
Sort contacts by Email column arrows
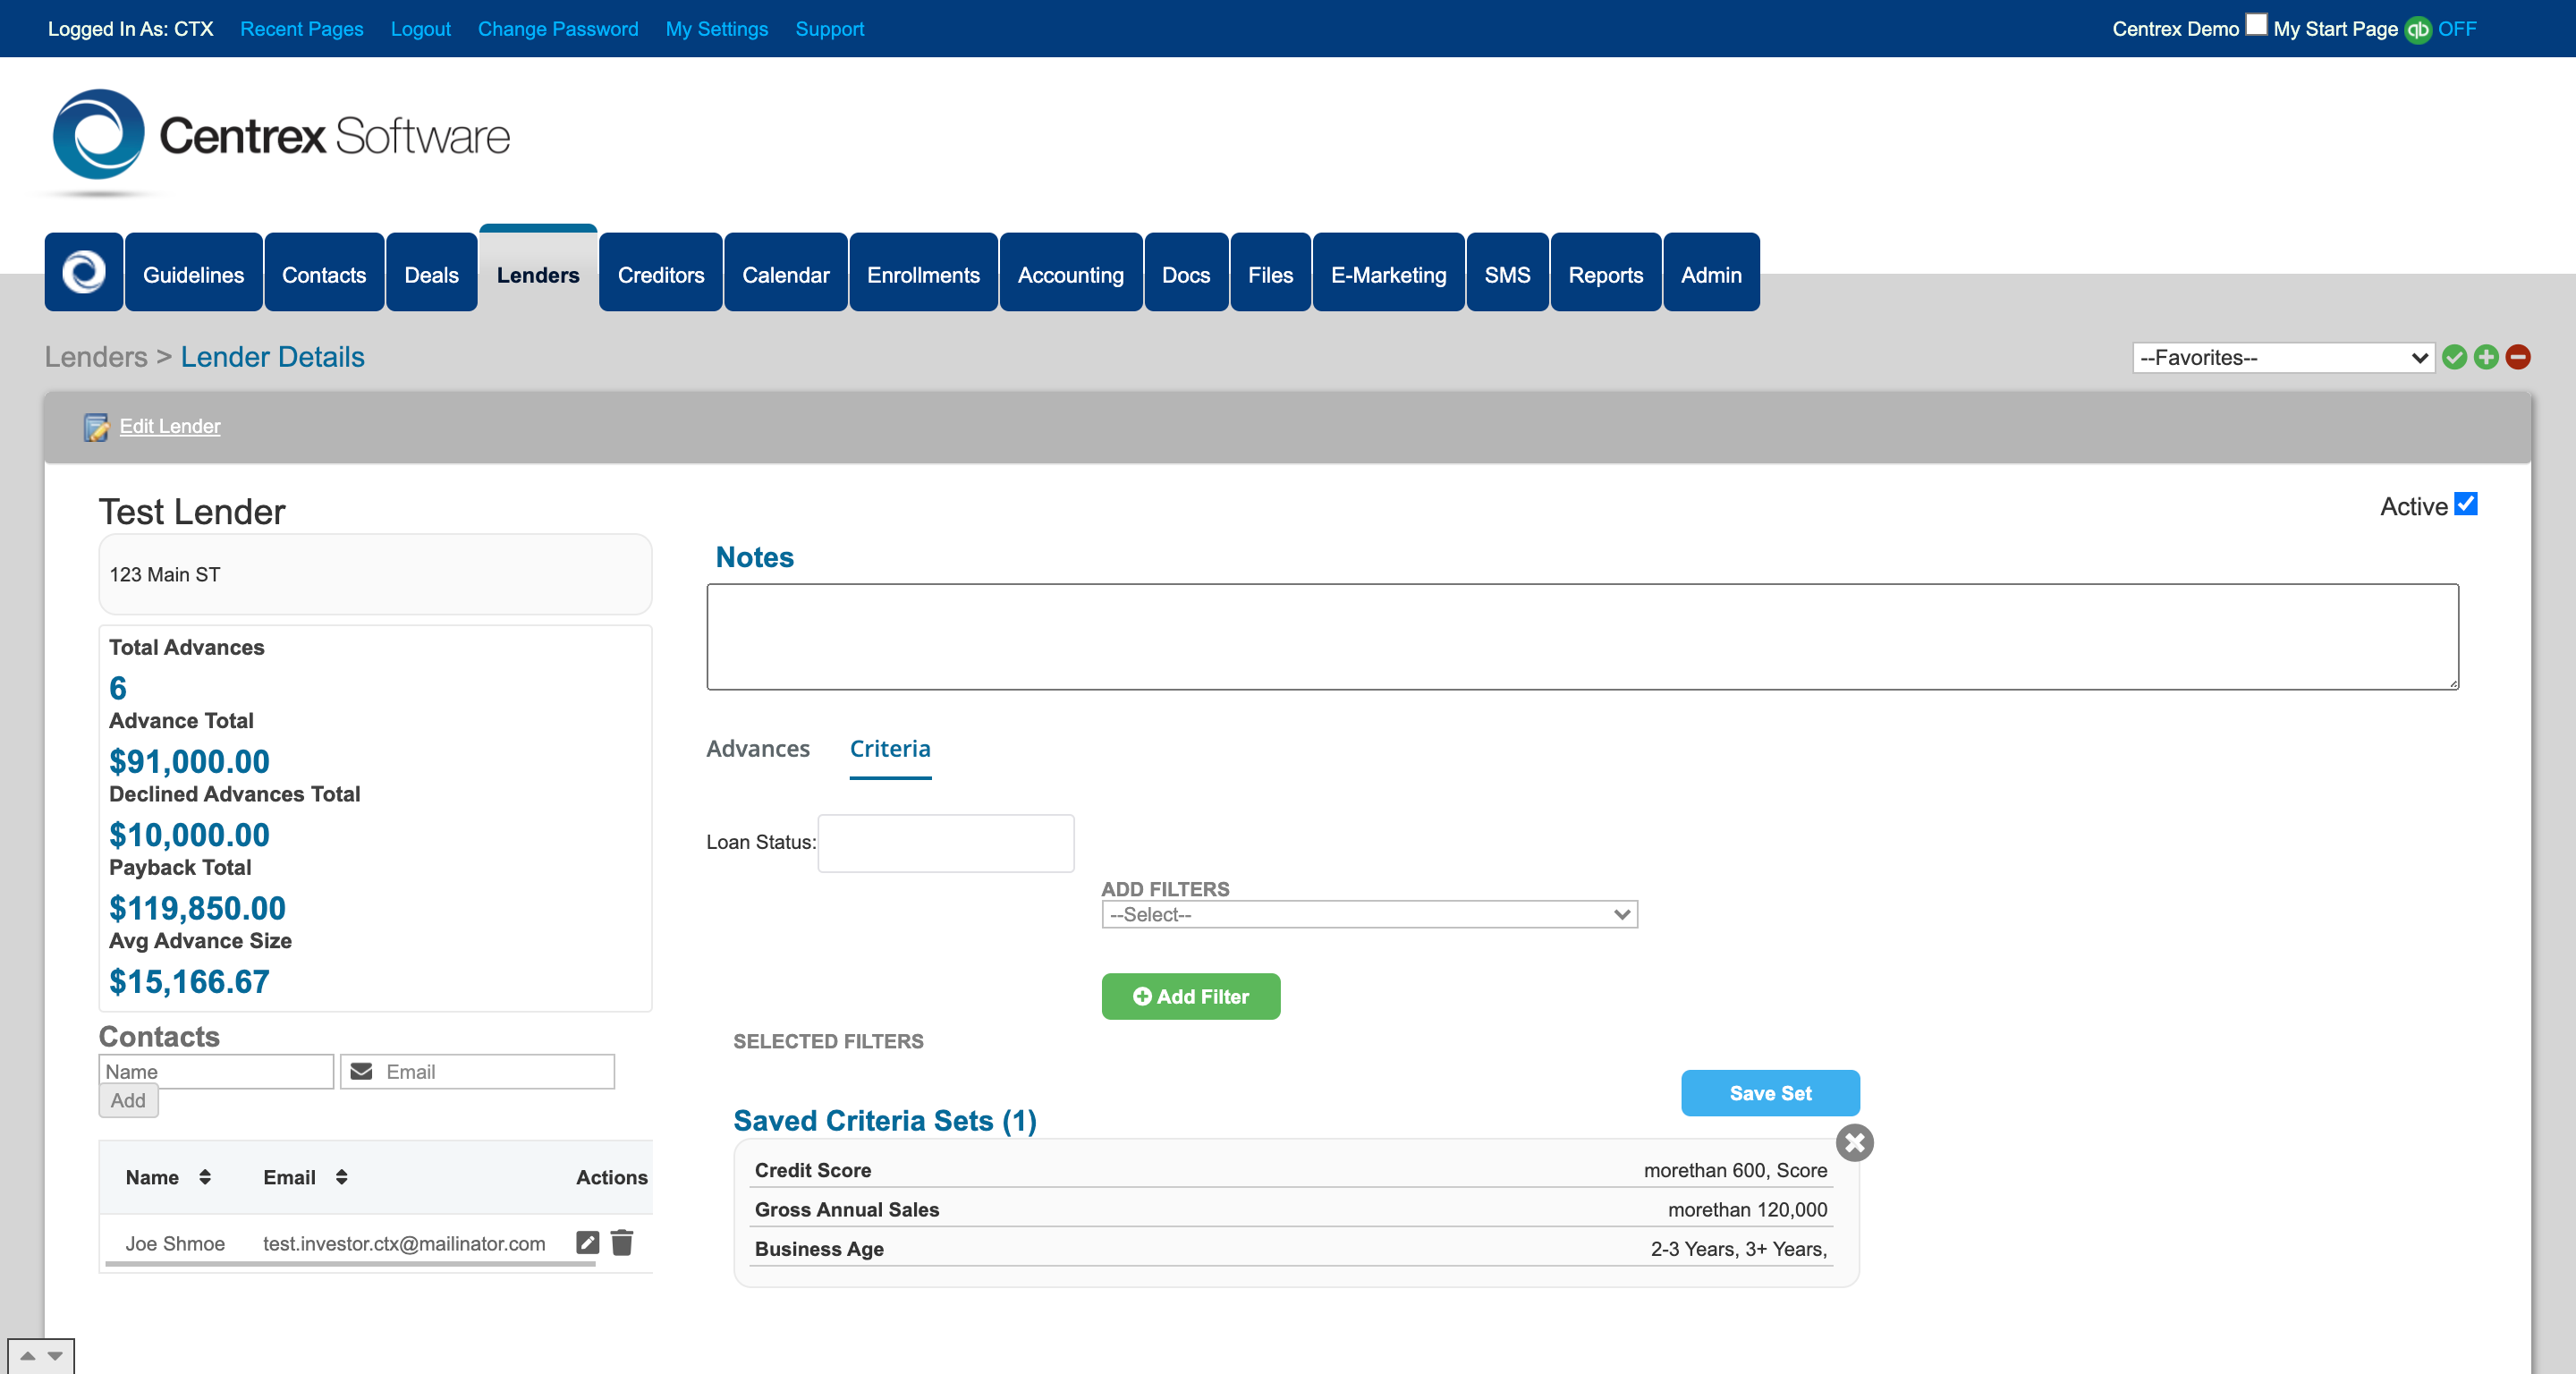click(x=342, y=1177)
